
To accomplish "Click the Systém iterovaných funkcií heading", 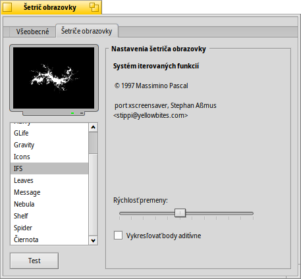I will click(156, 66).
